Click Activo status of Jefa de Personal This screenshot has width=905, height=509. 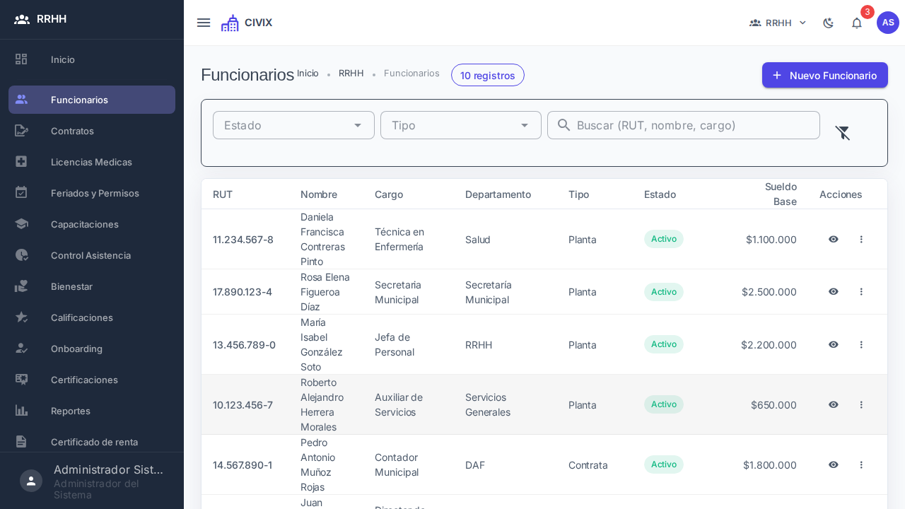[x=664, y=344]
